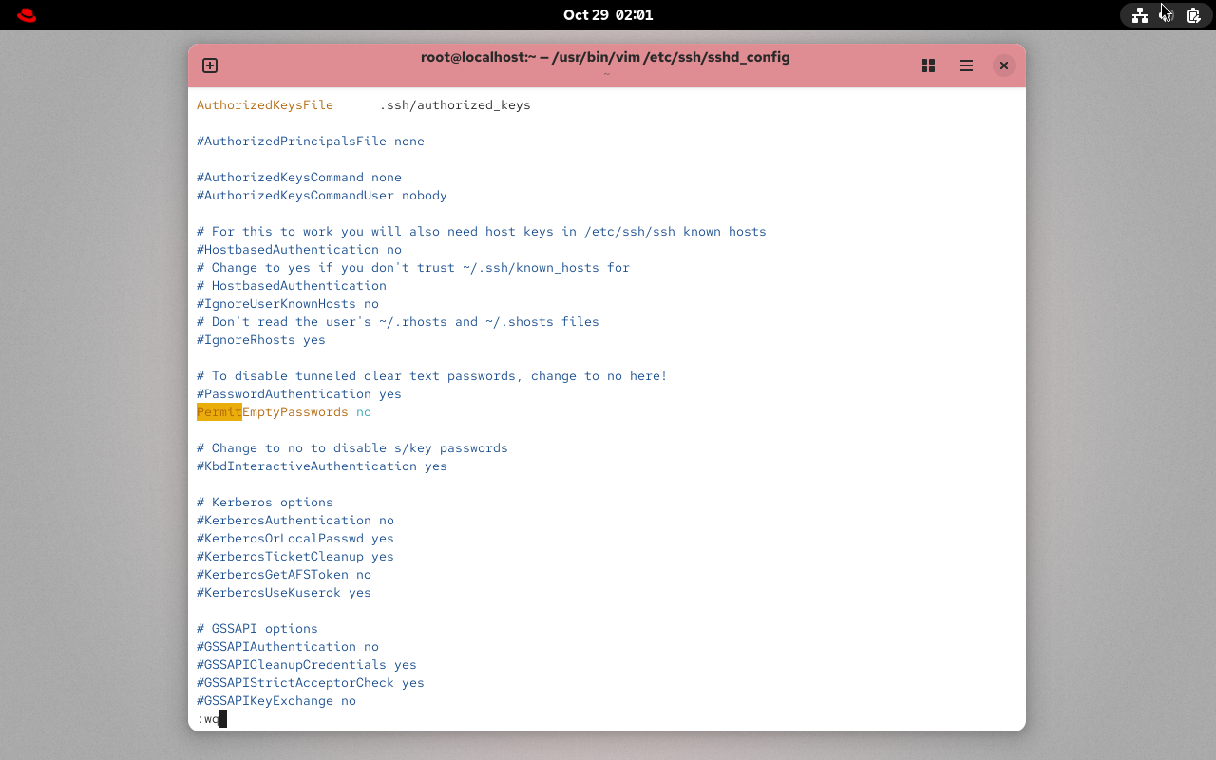Click the wired network icon in system tray

click(1140, 14)
